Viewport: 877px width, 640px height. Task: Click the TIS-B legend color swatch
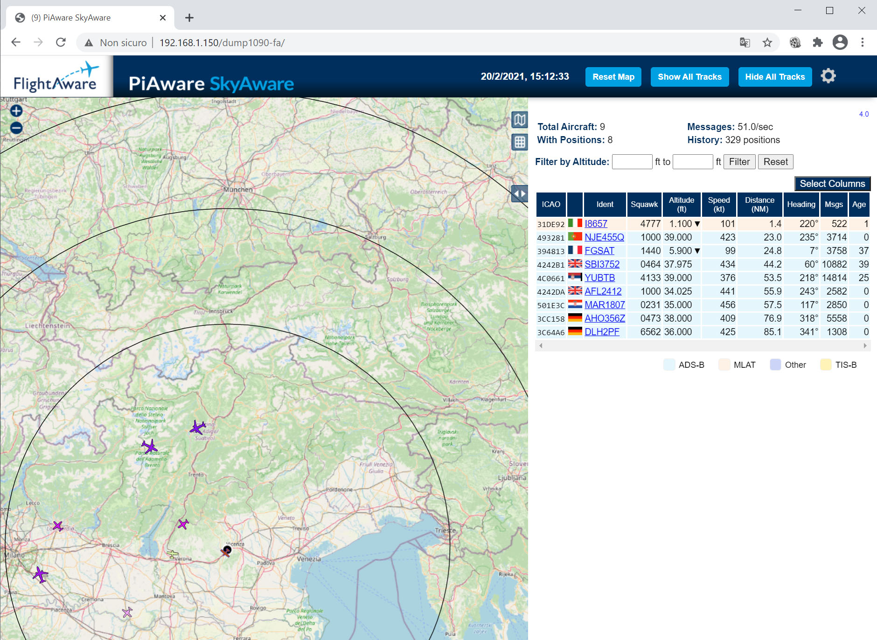pos(826,365)
